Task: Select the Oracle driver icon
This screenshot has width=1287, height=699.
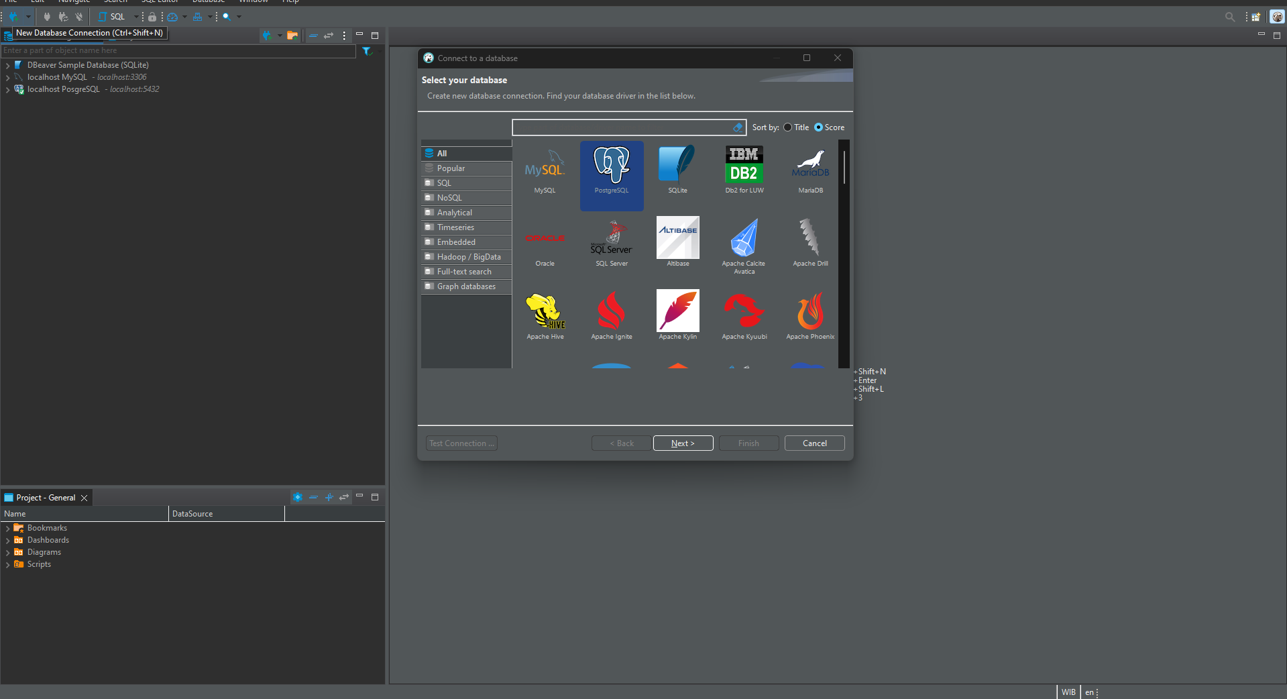Action: tap(545, 243)
